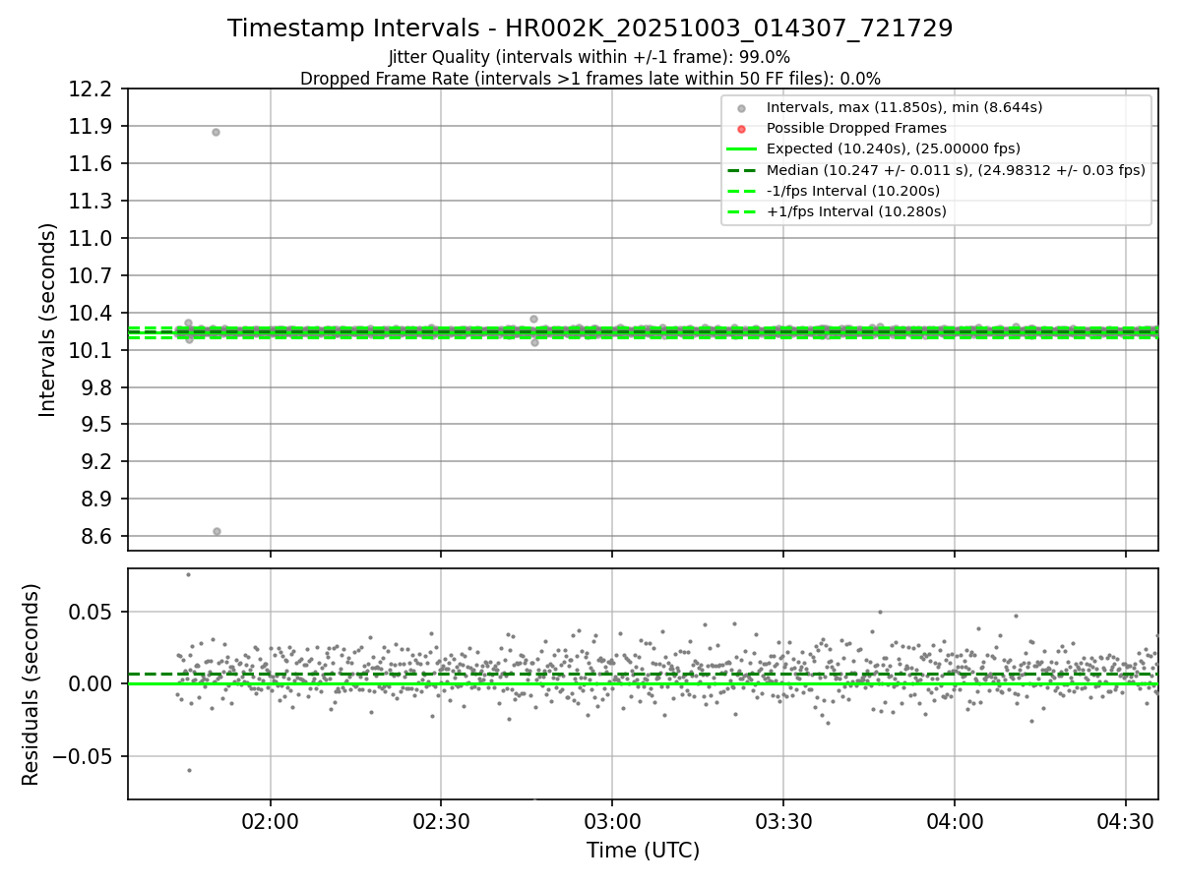Image resolution: width=1181 pixels, height=885 pixels.
Task: Click the +1/fps Interval (10.280s) legend entry
Action: [856, 211]
